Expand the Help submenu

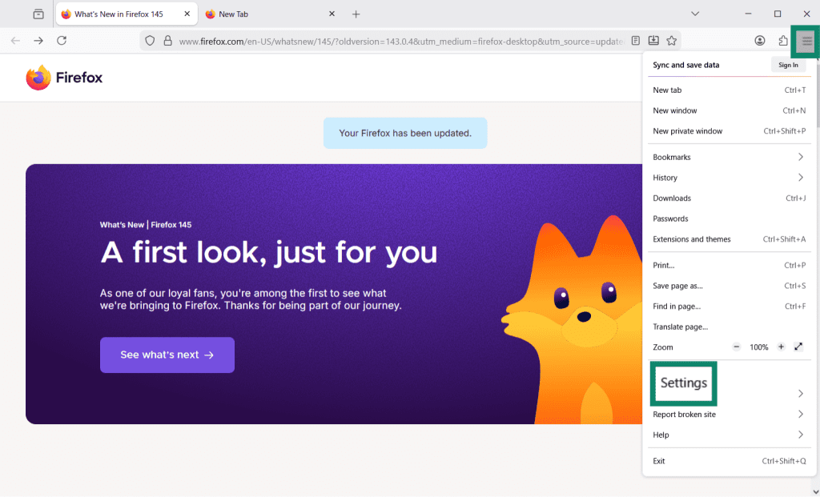[x=729, y=435]
